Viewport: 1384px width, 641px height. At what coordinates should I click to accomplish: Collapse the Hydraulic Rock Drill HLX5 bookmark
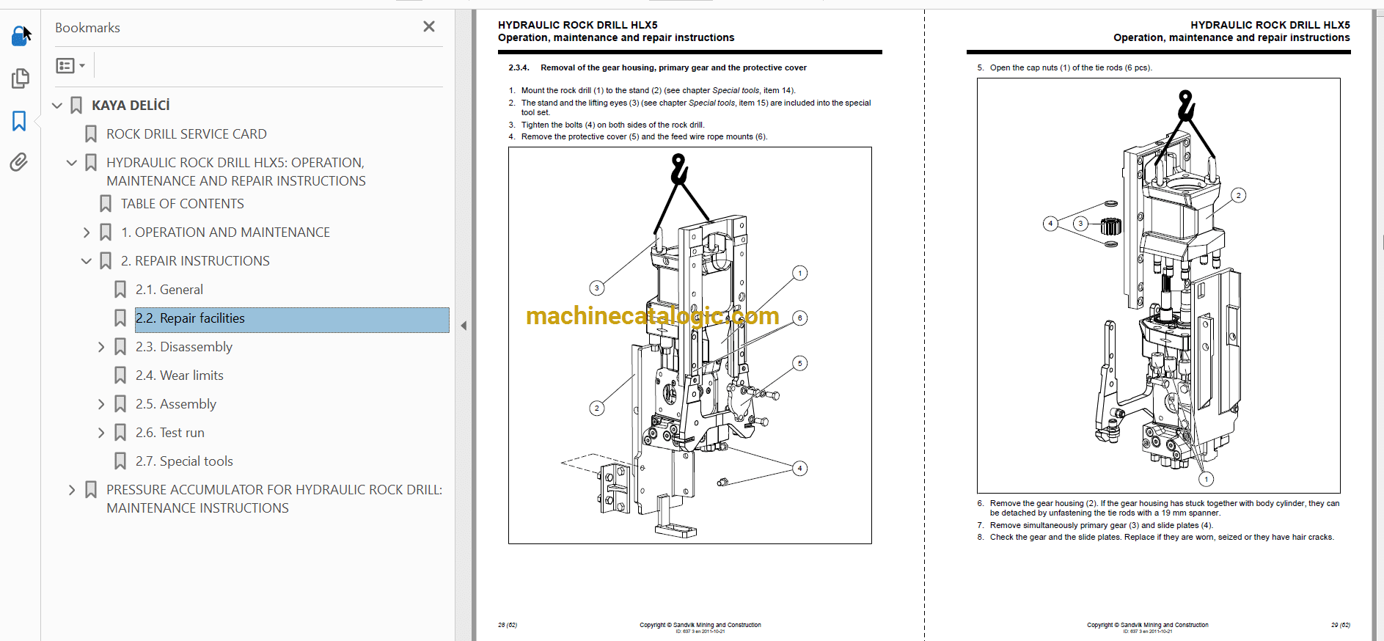[x=72, y=163]
